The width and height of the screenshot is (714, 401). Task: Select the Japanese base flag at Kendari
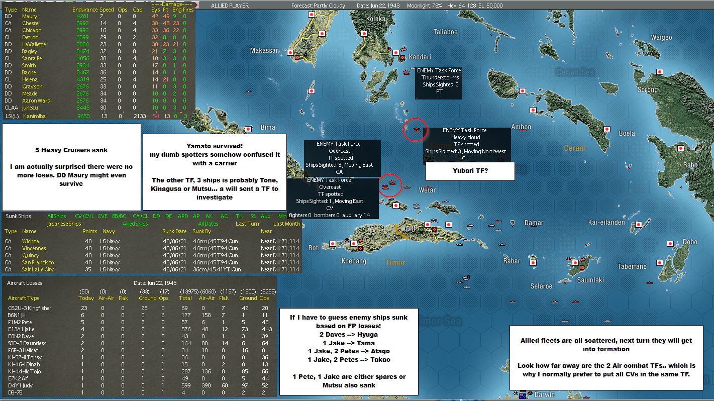pyautogui.click(x=396, y=52)
